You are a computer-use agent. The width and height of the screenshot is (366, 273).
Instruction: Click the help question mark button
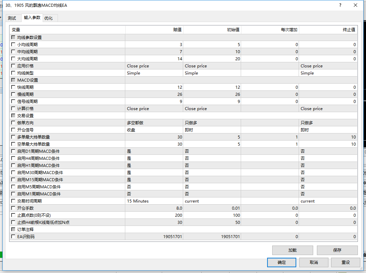tap(340, 5)
